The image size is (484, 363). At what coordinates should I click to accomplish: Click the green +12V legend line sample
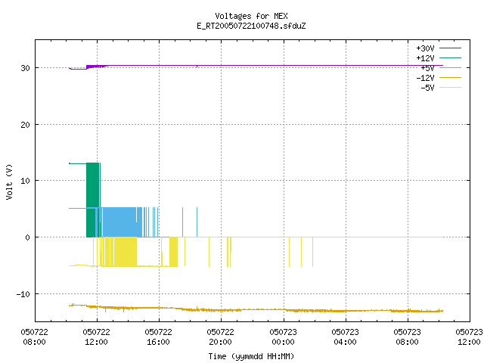(x=450, y=57)
